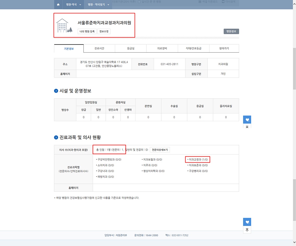
Task: Open 전문의상세보기 details button
Action: coord(160,150)
